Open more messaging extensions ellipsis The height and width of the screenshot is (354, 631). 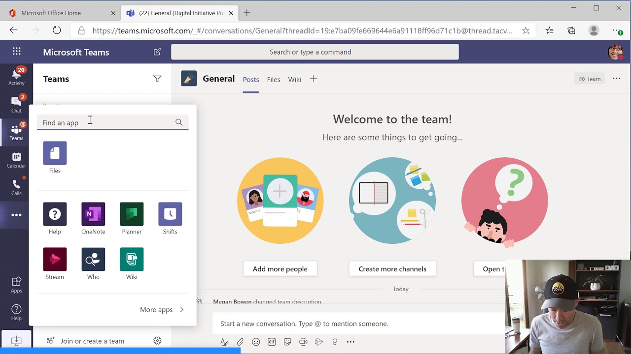click(x=351, y=342)
